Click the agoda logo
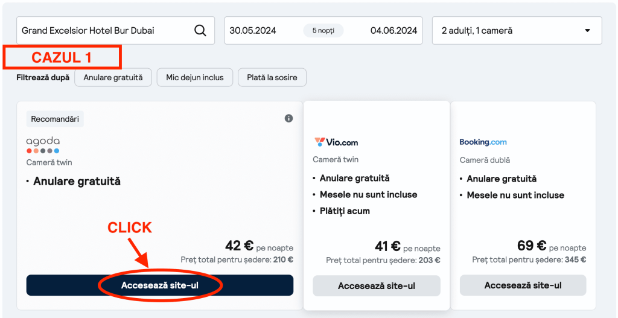 43,145
